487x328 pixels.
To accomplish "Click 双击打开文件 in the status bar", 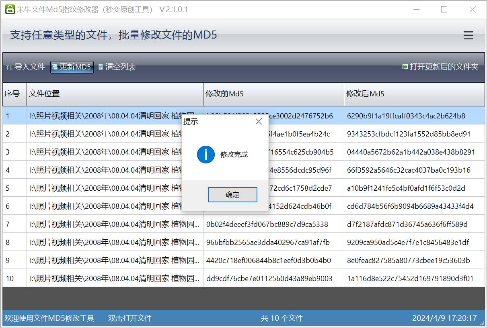I will tap(130, 318).
